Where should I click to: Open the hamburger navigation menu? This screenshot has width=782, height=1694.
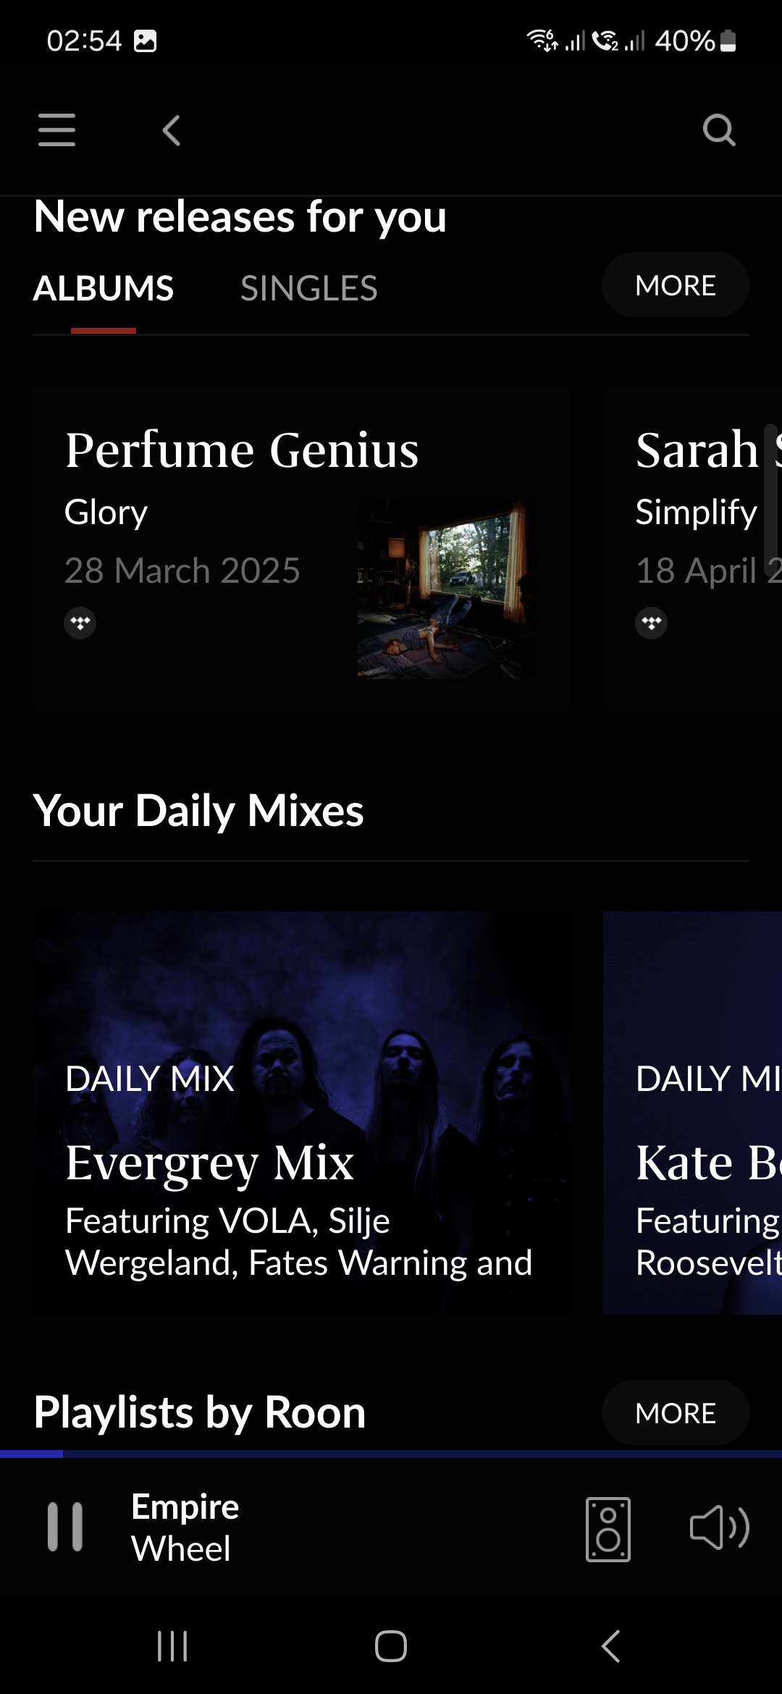56,130
